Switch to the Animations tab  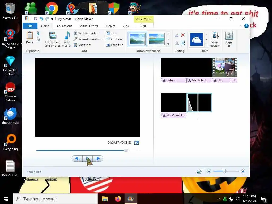(64, 26)
